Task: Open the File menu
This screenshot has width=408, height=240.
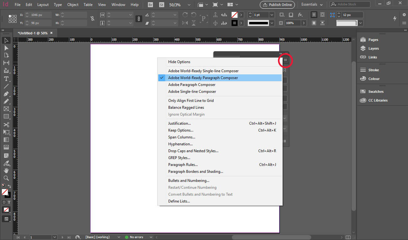Action: [x=18, y=5]
